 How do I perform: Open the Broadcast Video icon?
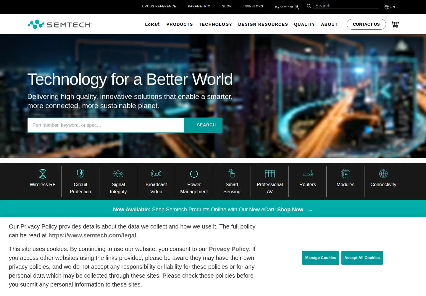[x=156, y=174]
